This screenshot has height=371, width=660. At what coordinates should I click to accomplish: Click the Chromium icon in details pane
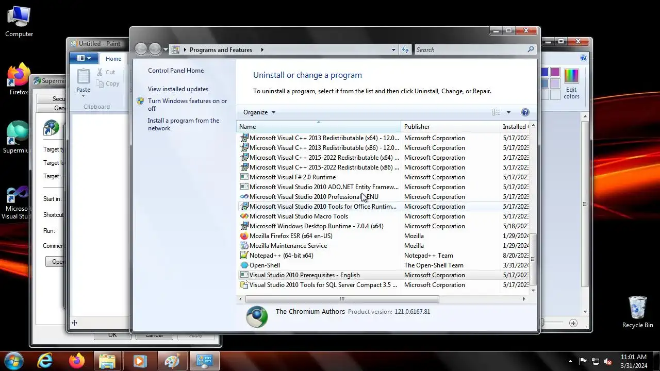click(257, 316)
